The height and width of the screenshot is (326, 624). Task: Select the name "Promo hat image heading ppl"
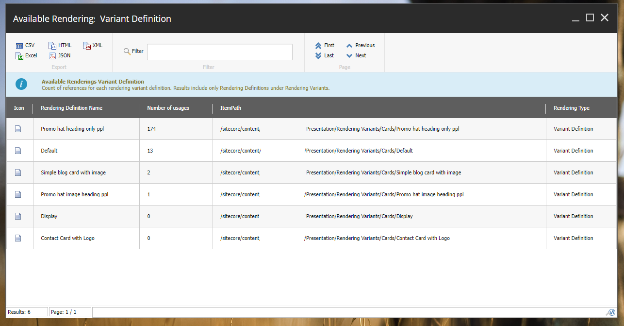tap(75, 194)
